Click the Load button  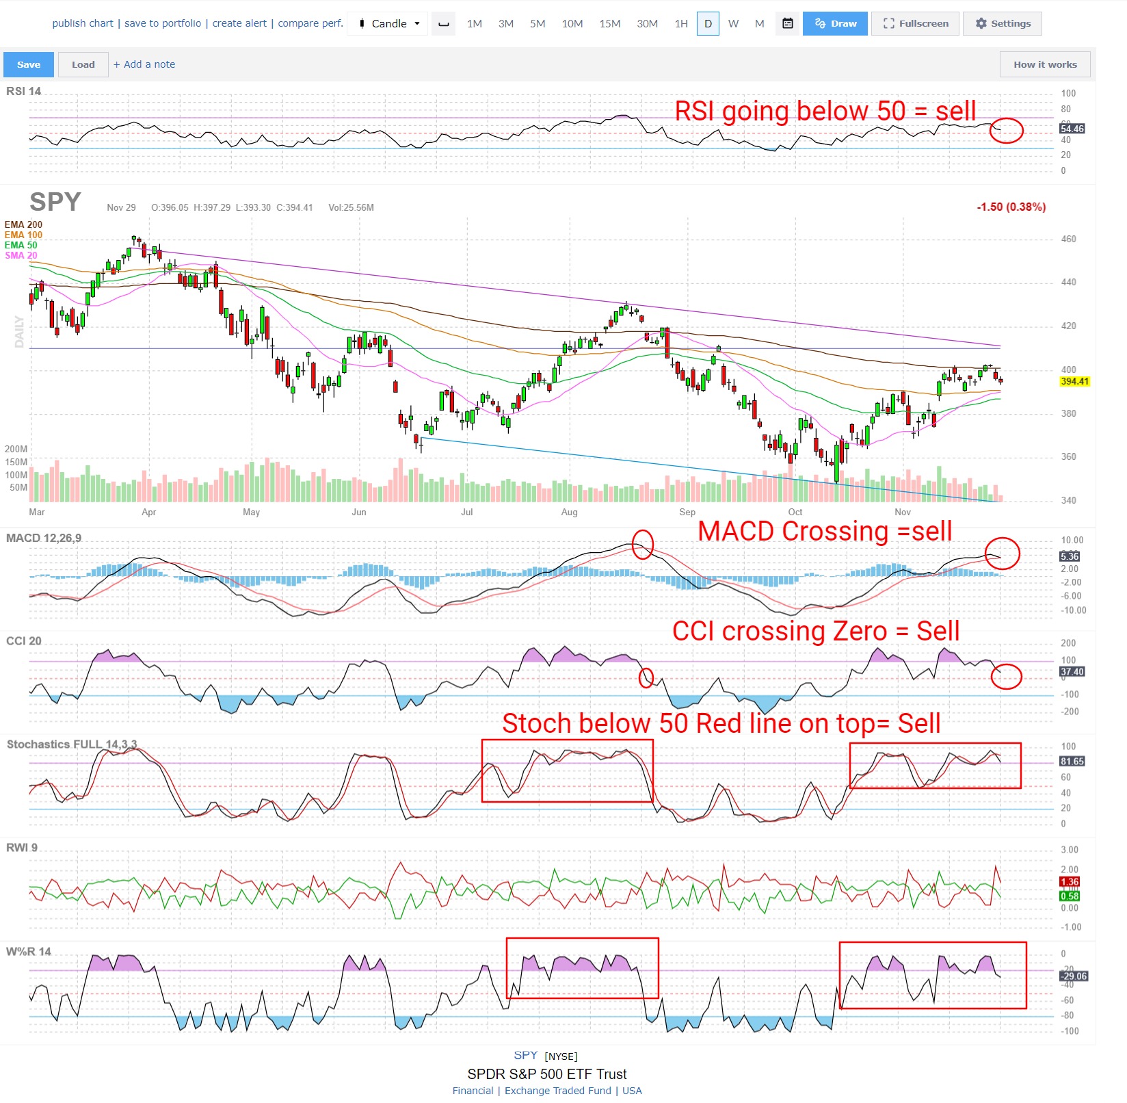[83, 64]
